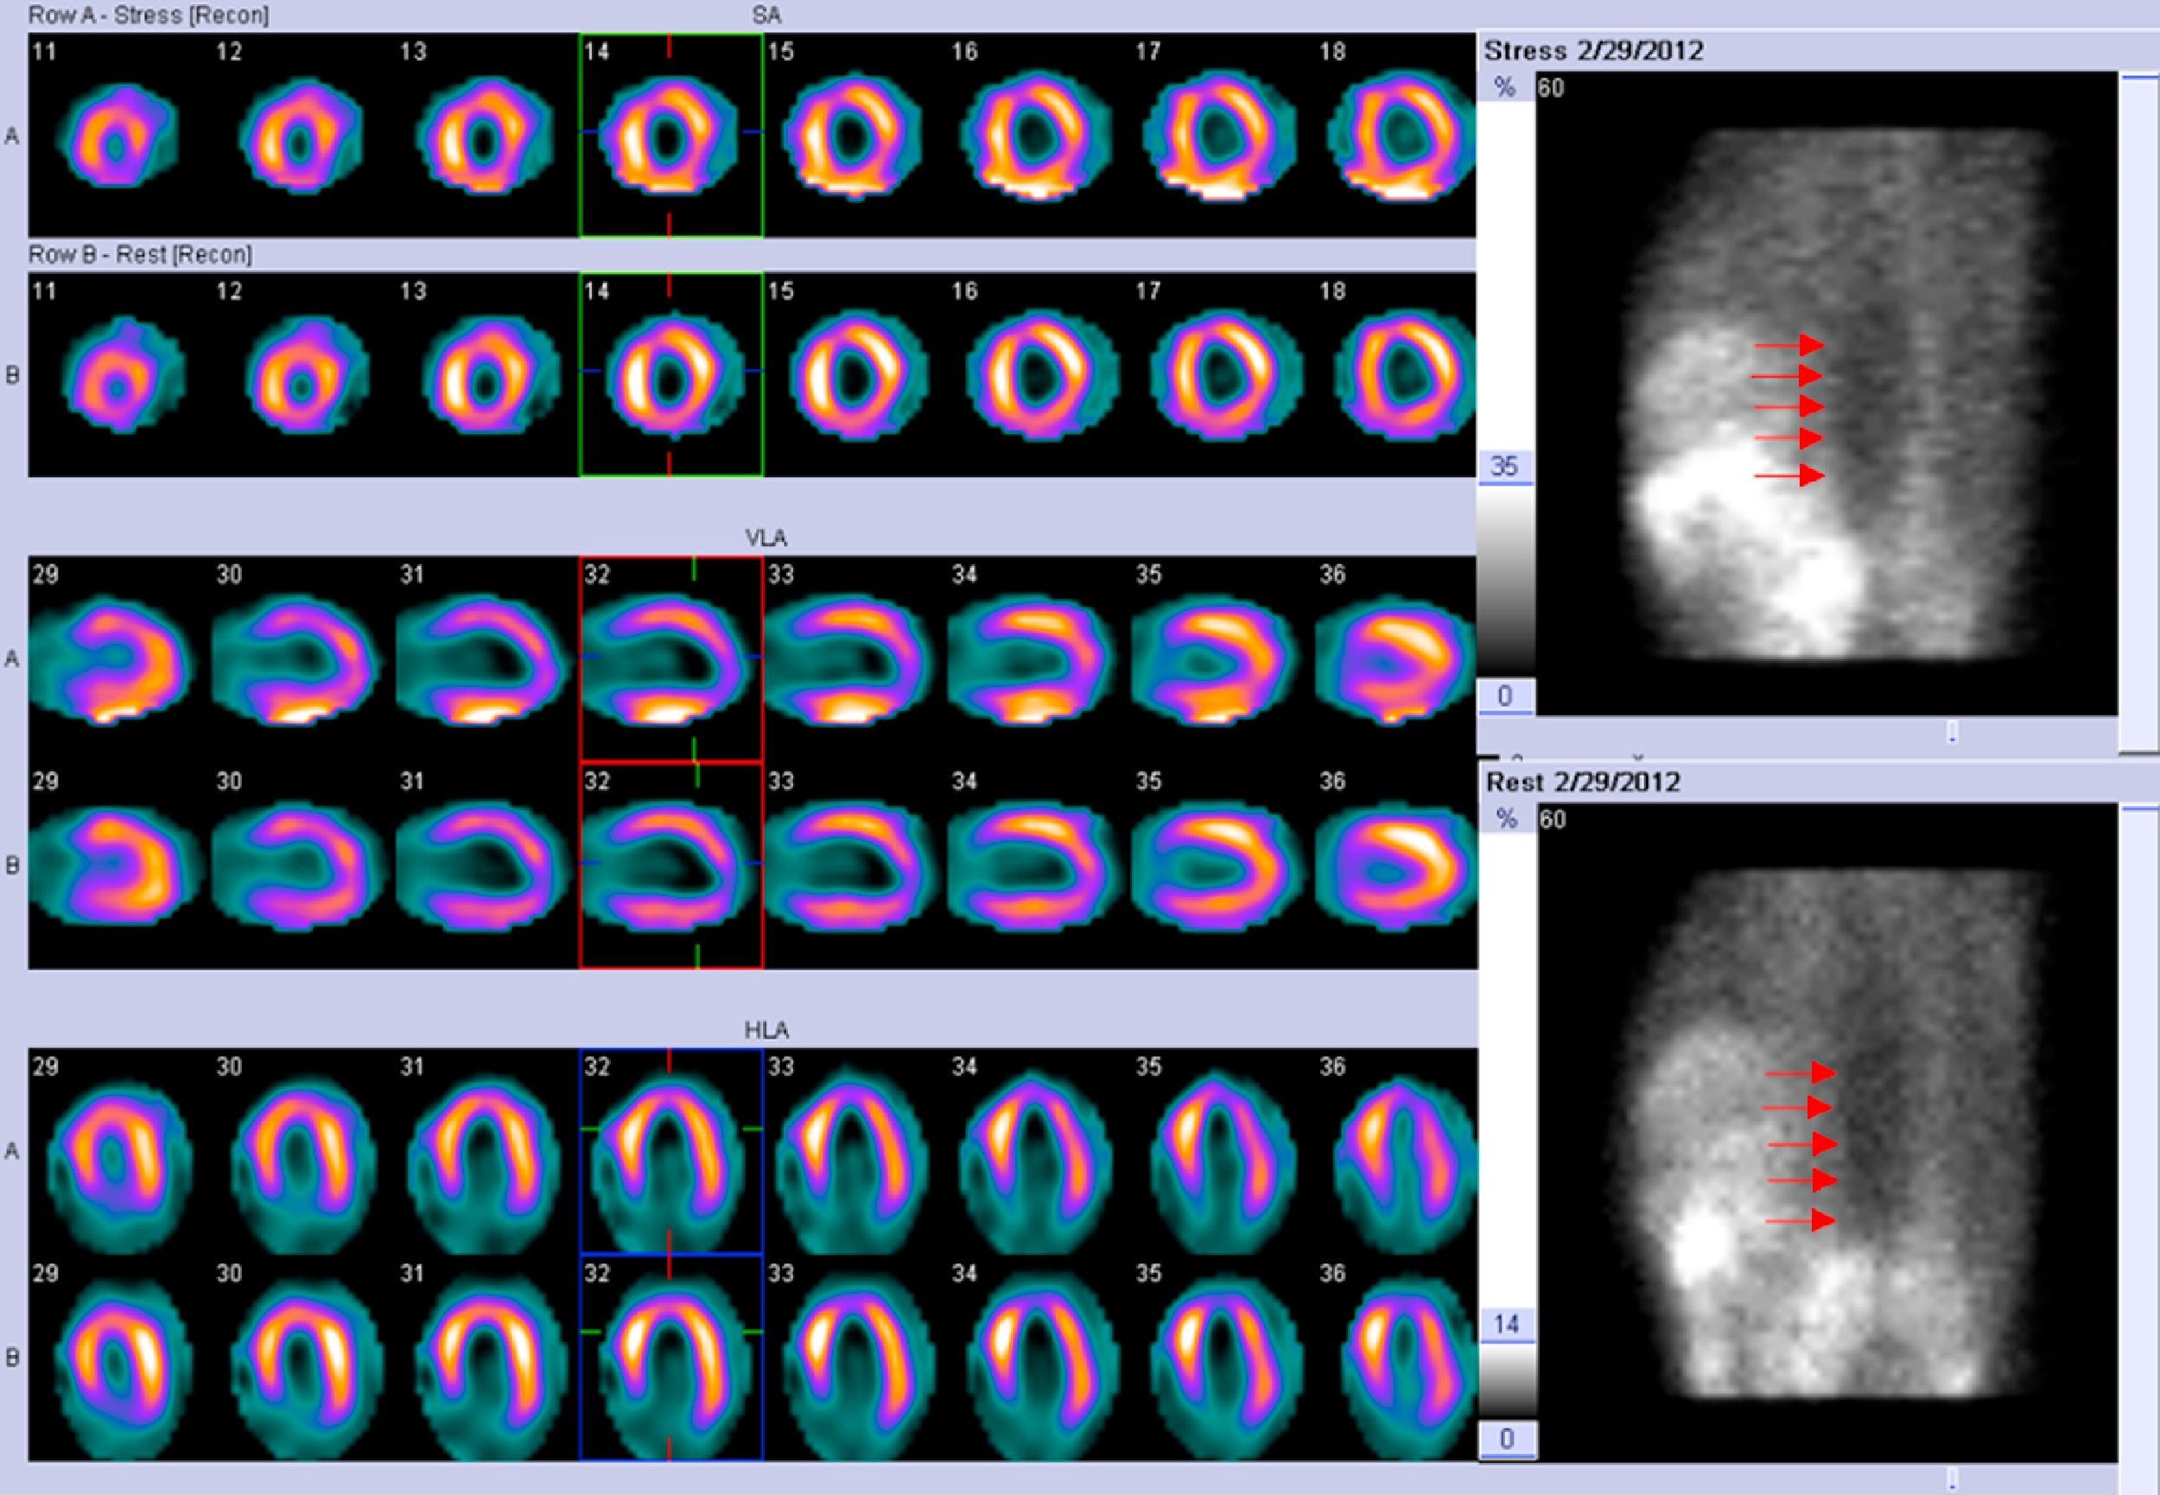Select stress HLA slice 32
Viewport: 2160px width, 1495px height.
670,1152
